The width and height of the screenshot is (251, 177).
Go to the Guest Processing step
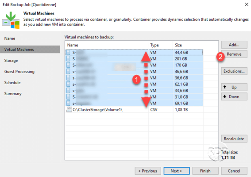point(19,72)
